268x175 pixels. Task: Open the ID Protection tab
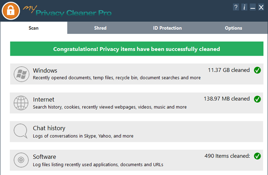tap(167, 28)
